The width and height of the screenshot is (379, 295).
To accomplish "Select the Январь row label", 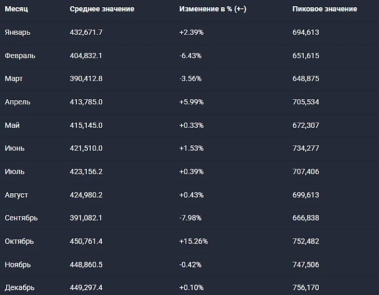I will click(x=18, y=32).
